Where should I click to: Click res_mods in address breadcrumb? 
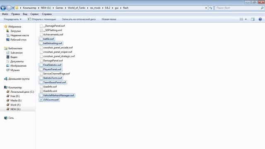pyautogui.click(x=95, y=8)
